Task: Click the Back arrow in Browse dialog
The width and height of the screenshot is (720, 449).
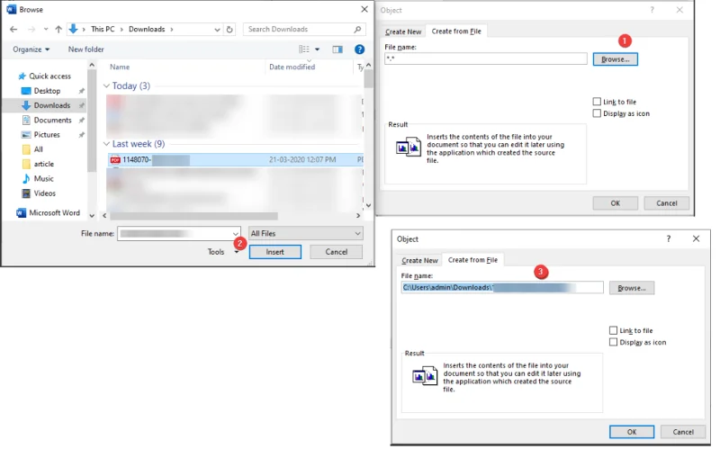Action: pyautogui.click(x=13, y=30)
